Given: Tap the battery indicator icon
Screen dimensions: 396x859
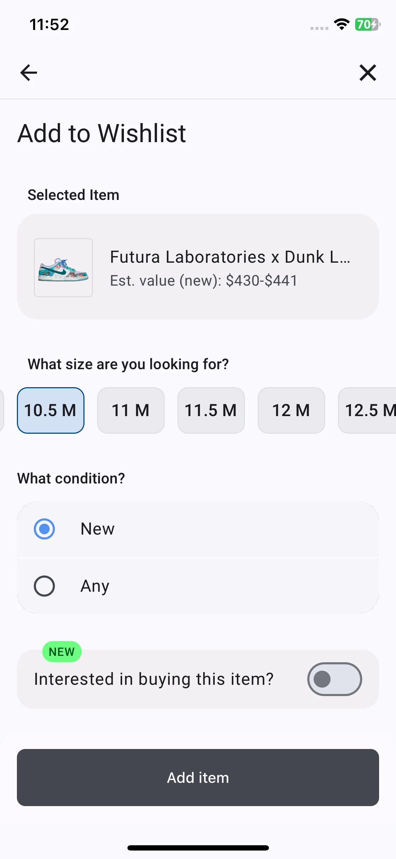Looking at the screenshot, I should click(x=367, y=24).
